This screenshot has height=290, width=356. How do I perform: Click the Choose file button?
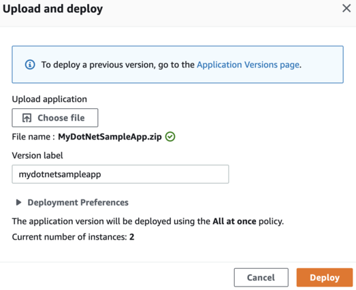click(x=55, y=118)
